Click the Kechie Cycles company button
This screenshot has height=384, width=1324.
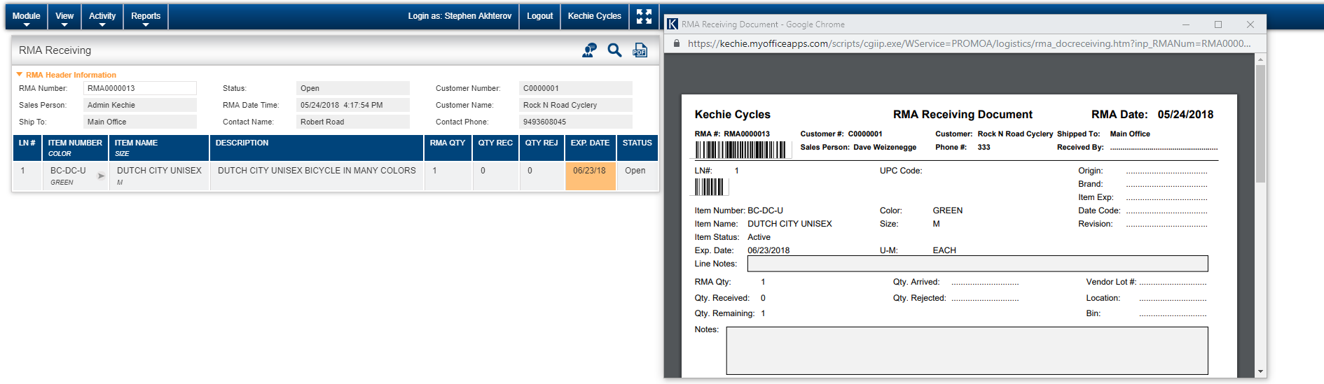click(x=594, y=16)
